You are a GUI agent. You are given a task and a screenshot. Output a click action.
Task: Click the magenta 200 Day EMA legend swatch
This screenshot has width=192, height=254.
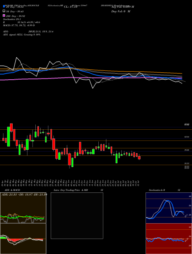[x=4, y=15]
